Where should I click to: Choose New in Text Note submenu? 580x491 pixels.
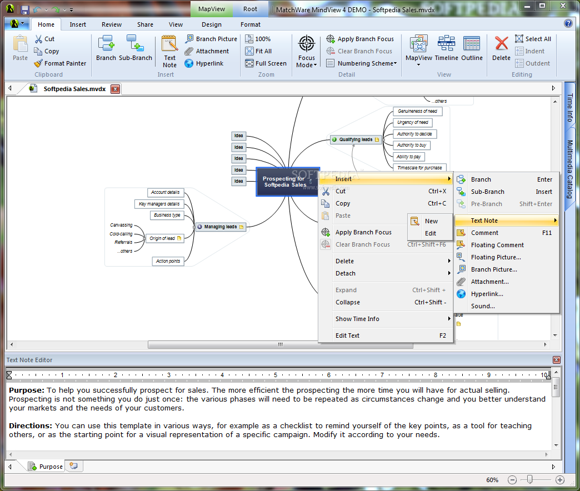[x=430, y=221]
